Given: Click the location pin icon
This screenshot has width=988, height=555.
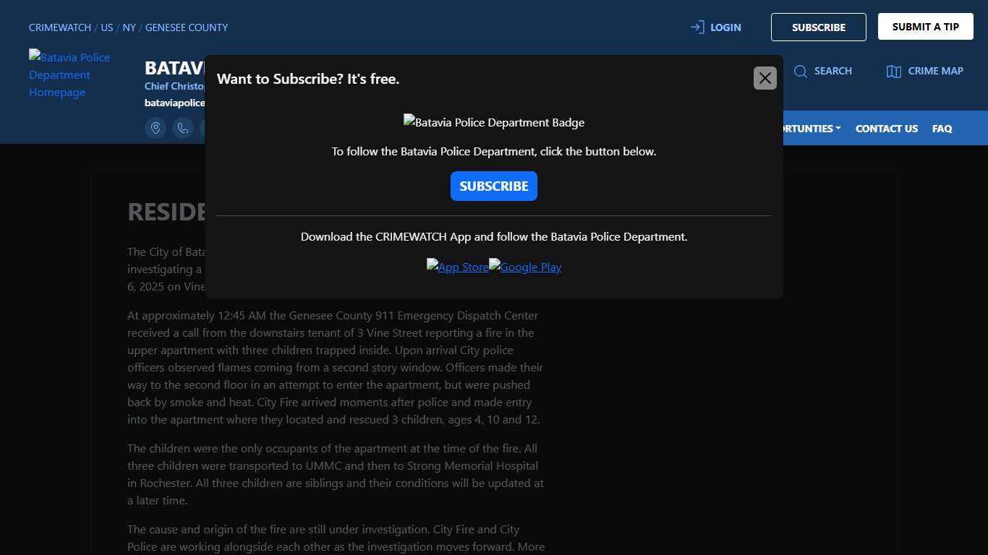Looking at the screenshot, I should [156, 128].
